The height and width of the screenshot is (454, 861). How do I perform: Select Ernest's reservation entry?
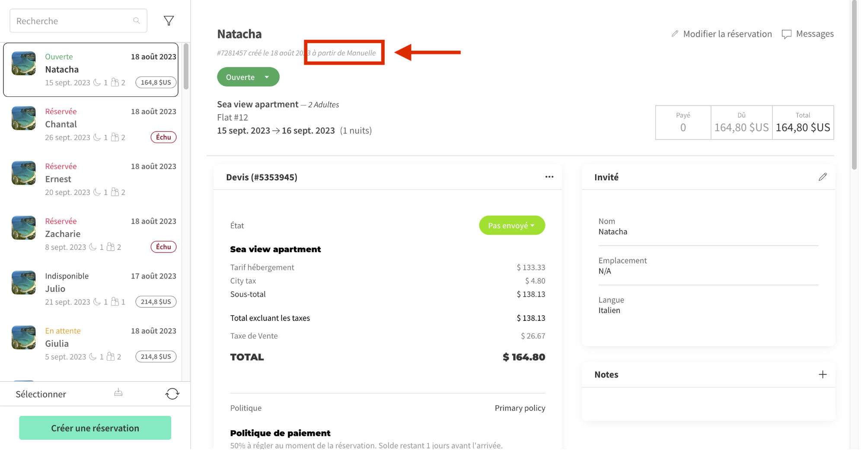91,179
